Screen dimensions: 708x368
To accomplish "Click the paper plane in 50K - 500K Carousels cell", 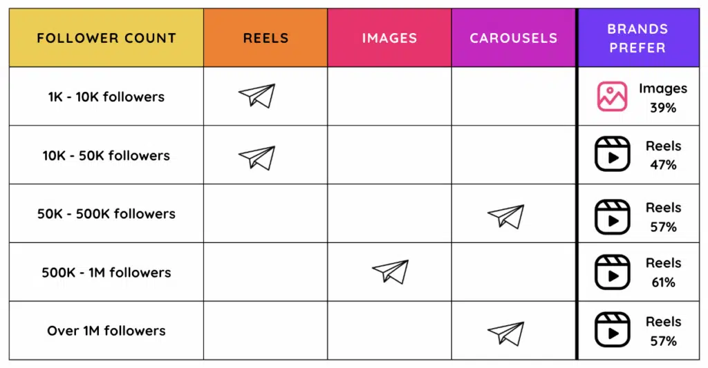I will click(505, 216).
